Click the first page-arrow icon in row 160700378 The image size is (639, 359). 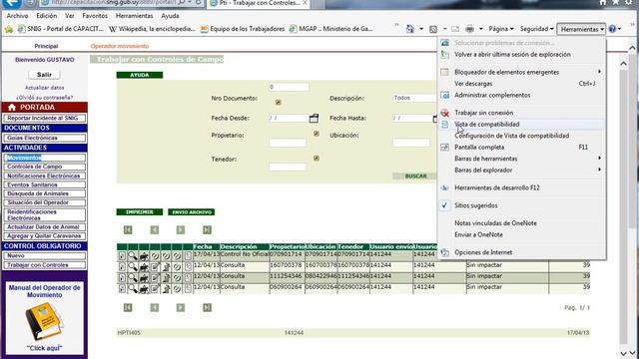(122, 266)
